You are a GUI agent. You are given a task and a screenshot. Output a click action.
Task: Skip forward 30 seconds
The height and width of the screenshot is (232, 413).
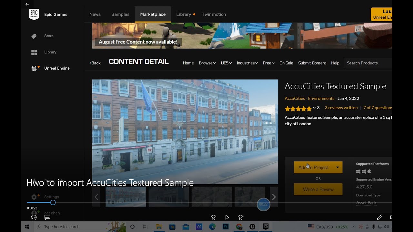241,217
